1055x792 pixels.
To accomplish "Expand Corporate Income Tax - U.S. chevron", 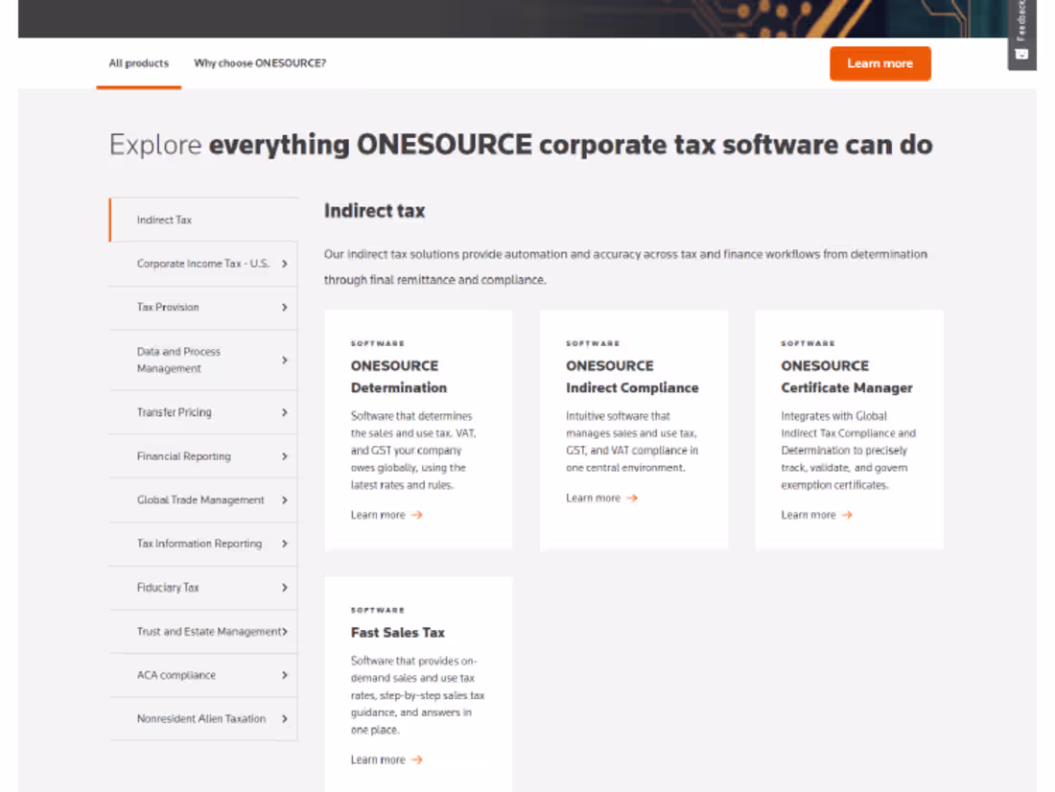I will point(285,264).
